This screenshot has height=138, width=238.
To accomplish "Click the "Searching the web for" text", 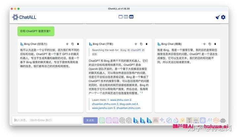I will 105,50.
